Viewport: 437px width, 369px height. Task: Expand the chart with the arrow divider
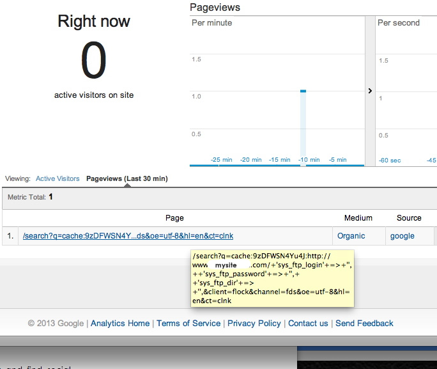click(370, 91)
